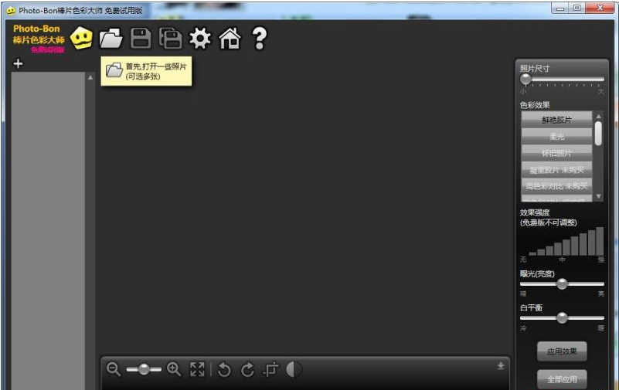Viewport: 619px width, 390px height.
Task: Minimize the Photo-Bon window
Action: (x=559, y=8)
